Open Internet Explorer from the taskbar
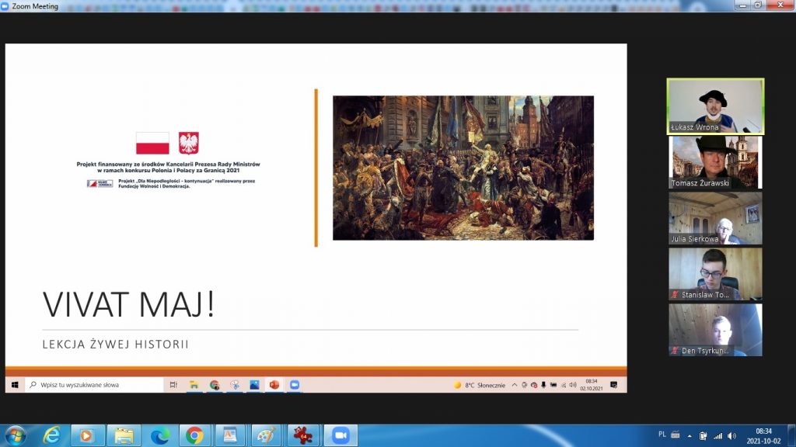796x447 pixels. [x=51, y=435]
